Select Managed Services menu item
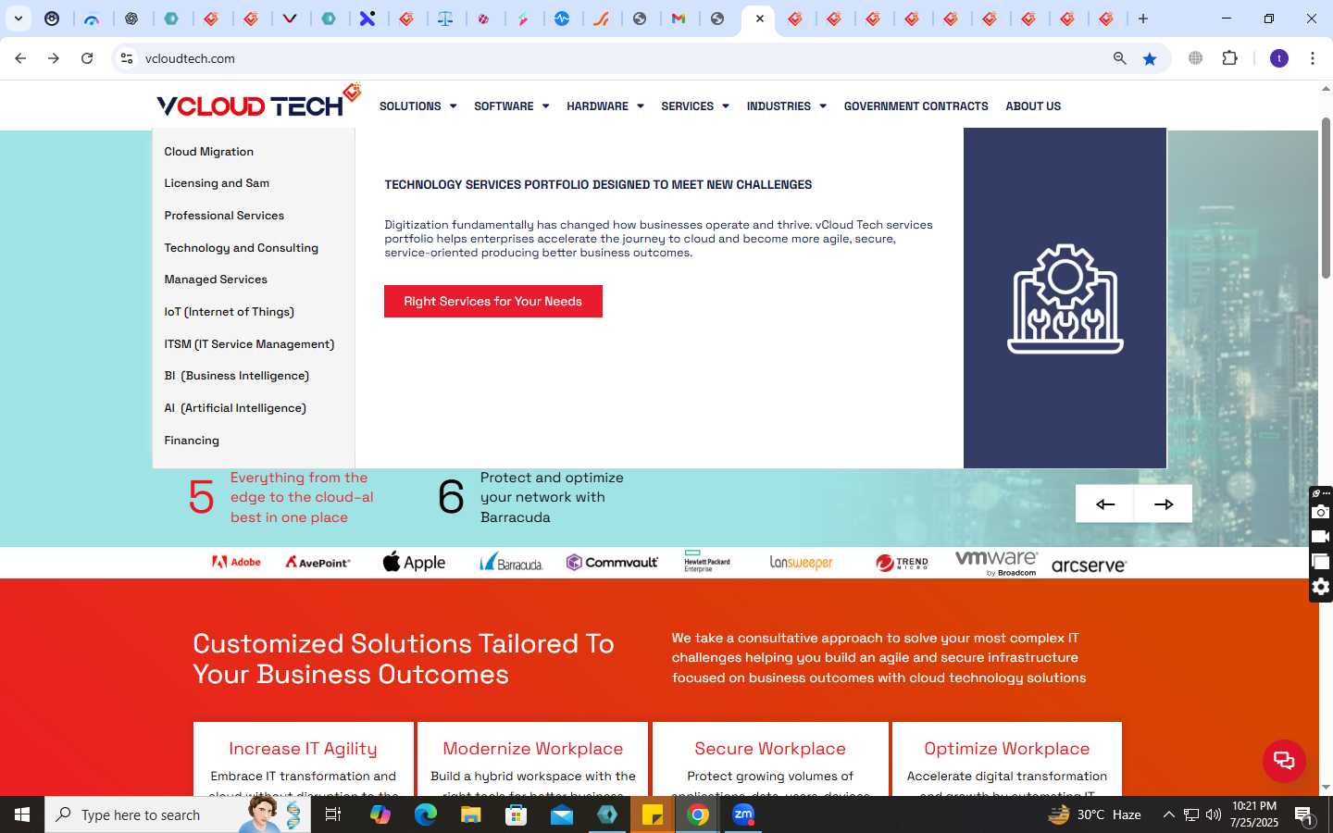The image size is (1333, 833). [216, 280]
